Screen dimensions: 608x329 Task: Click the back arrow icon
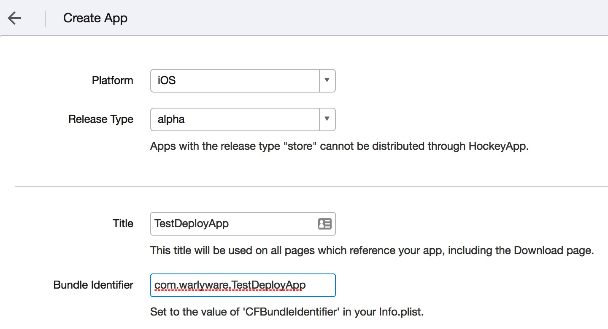14,19
